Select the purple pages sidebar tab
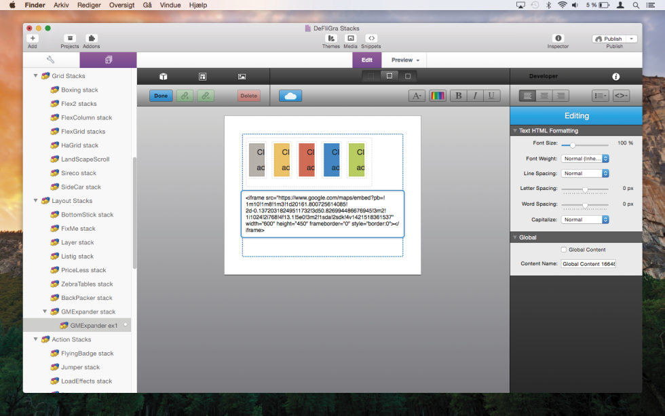The width and height of the screenshot is (665, 416). click(x=108, y=60)
